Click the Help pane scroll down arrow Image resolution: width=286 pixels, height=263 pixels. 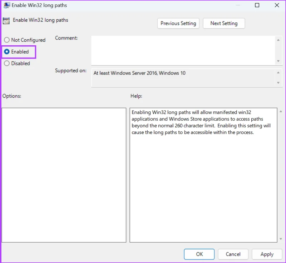(x=281, y=239)
